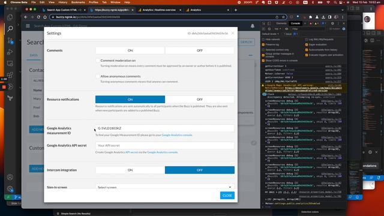Turn Comments ON
The width and height of the screenshot is (384, 216).
(130, 50)
